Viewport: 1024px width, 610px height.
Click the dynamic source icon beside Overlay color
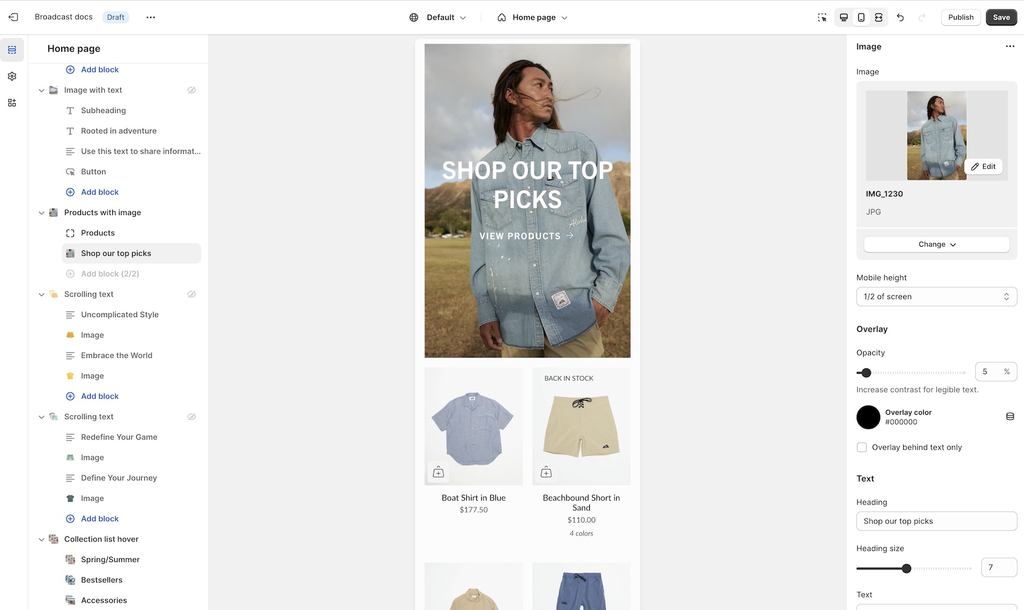(1010, 417)
